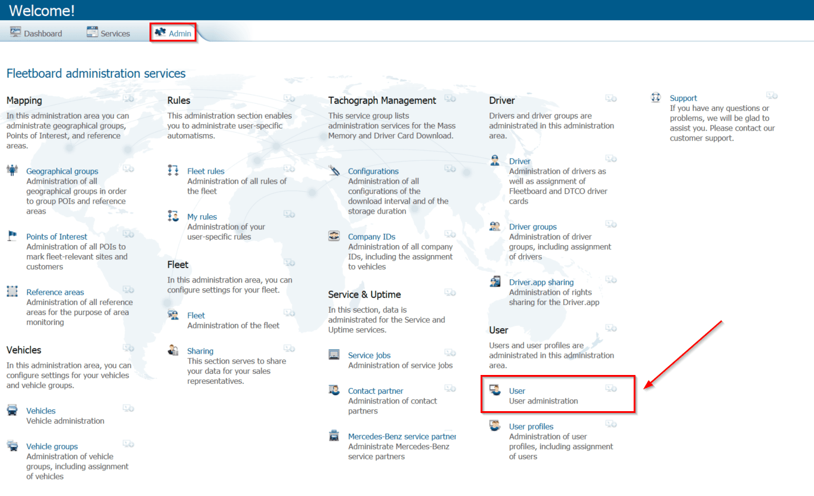Image resolution: width=814 pixels, height=496 pixels.
Task: Open the Fleet rules link
Action: (x=206, y=171)
